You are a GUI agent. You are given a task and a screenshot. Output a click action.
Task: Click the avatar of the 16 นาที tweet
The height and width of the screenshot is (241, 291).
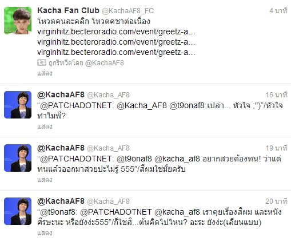[18, 105]
